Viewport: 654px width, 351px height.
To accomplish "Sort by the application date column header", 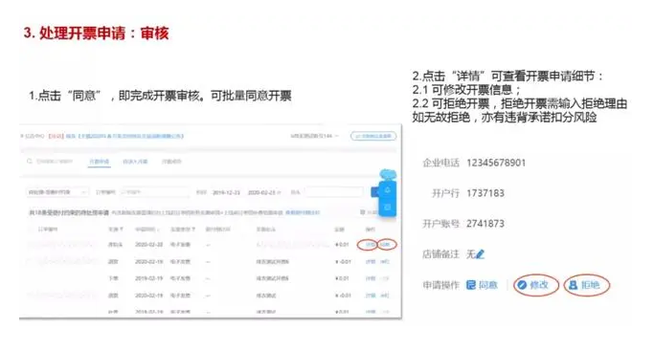I will coord(147,229).
